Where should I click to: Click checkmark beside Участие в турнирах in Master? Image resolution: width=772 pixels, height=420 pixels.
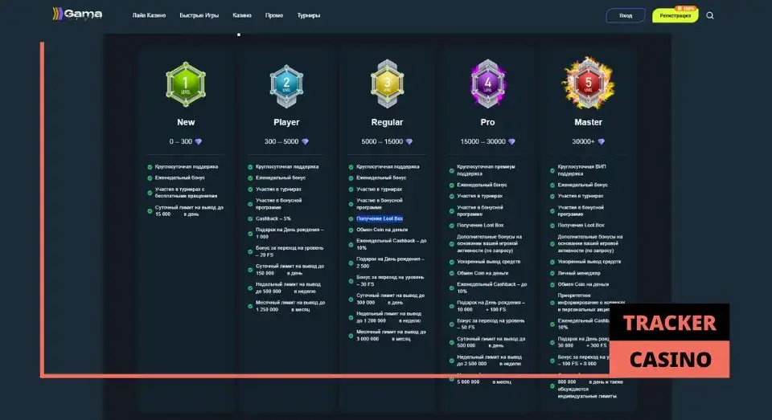click(552, 196)
